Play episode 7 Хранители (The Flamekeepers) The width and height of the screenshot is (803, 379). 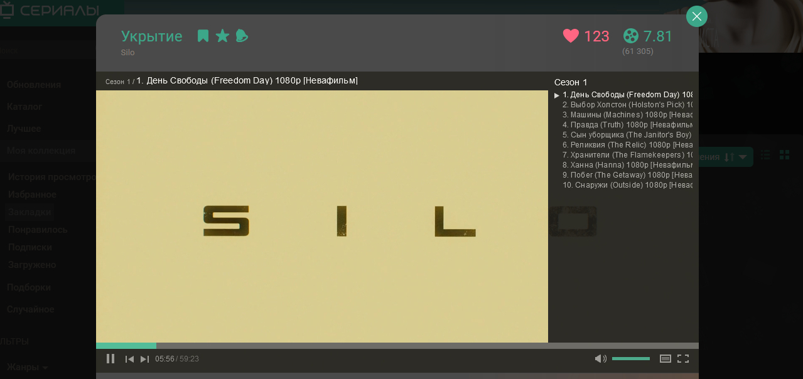click(627, 155)
